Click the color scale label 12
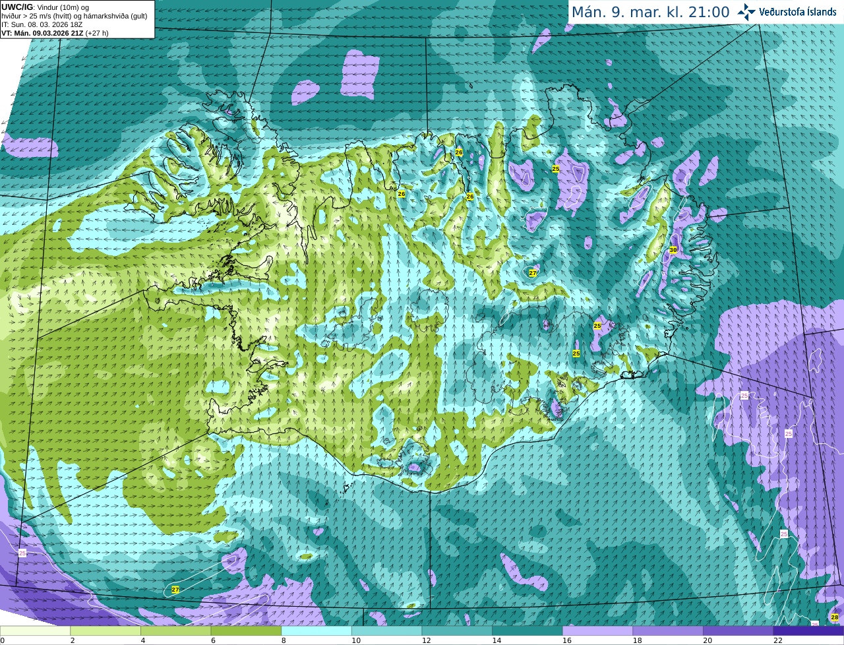 tap(427, 640)
